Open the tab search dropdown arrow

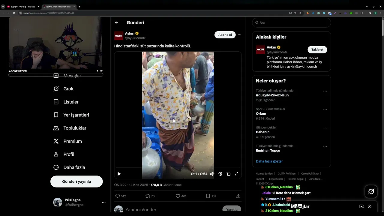click(3, 7)
